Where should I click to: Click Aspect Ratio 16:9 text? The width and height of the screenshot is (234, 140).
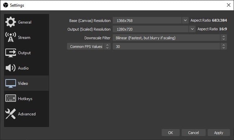tap(212, 29)
